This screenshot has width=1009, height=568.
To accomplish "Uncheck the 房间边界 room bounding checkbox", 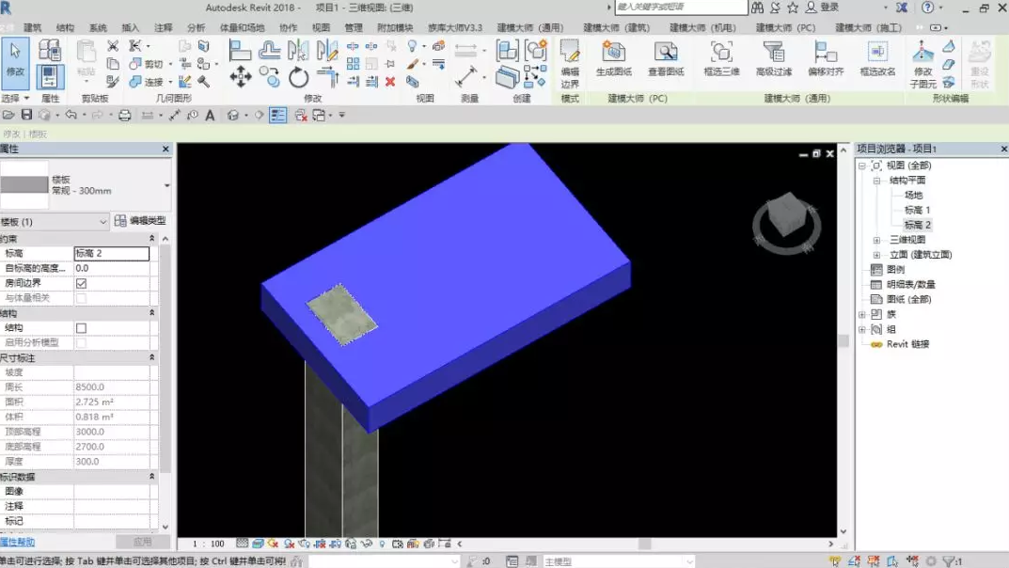I will click(x=81, y=283).
